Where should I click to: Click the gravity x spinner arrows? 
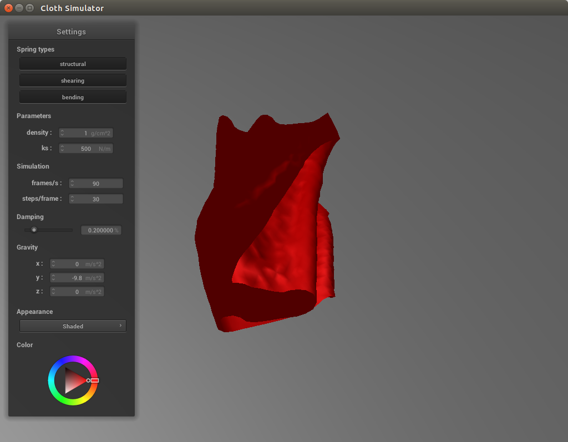(x=54, y=264)
